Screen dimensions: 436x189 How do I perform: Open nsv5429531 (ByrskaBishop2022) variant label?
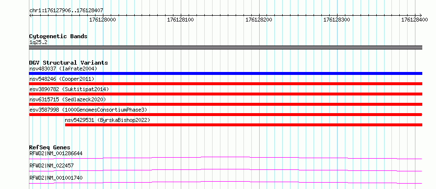click(107, 120)
